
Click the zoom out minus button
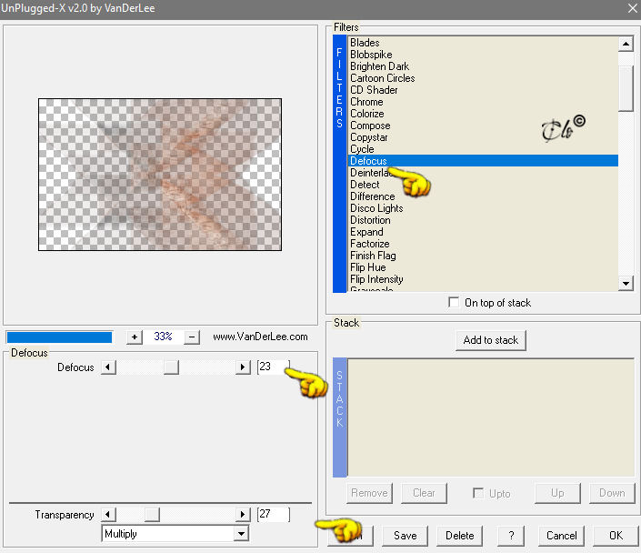pos(192,337)
